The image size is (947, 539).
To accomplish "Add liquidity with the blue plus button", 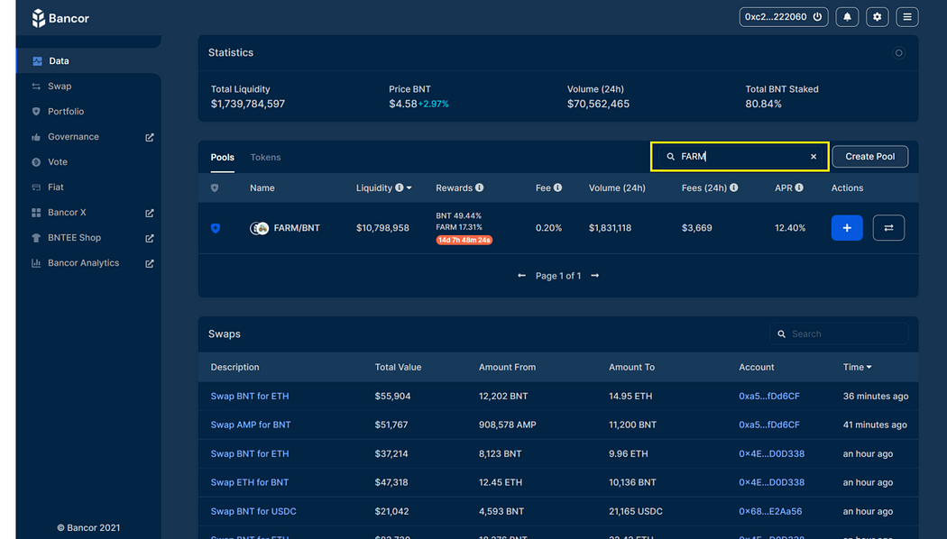I will (847, 227).
